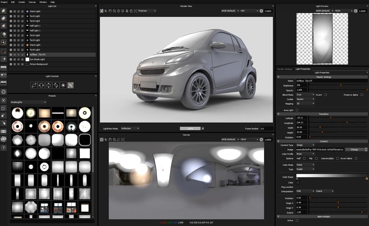Click the X delete icon in left toolbar
The height and width of the screenshot is (226, 369).
pyautogui.click(x=4, y=100)
